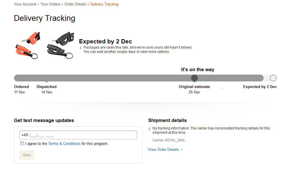The image size is (295, 170).
Task: Click the Carrier: ROYAL_MAIL text
Action: coord(169,140)
